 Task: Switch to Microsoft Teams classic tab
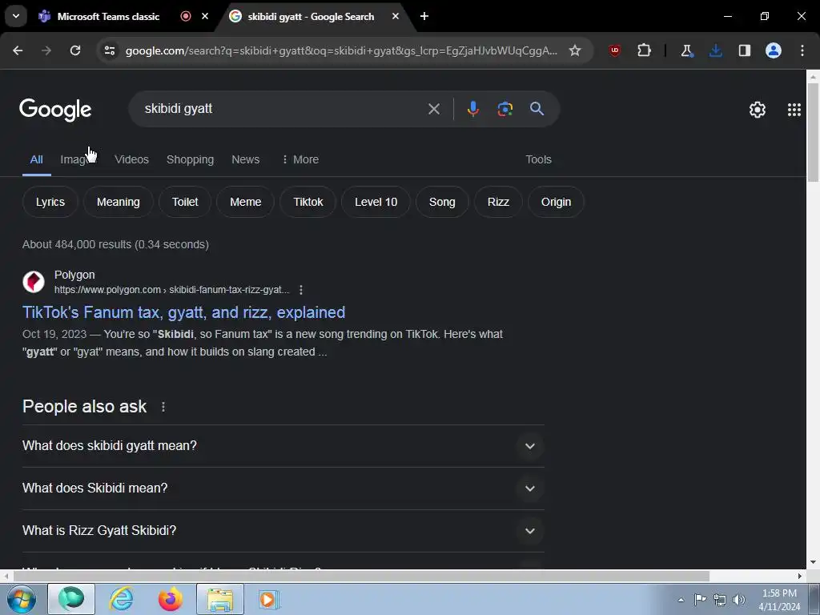(108, 16)
